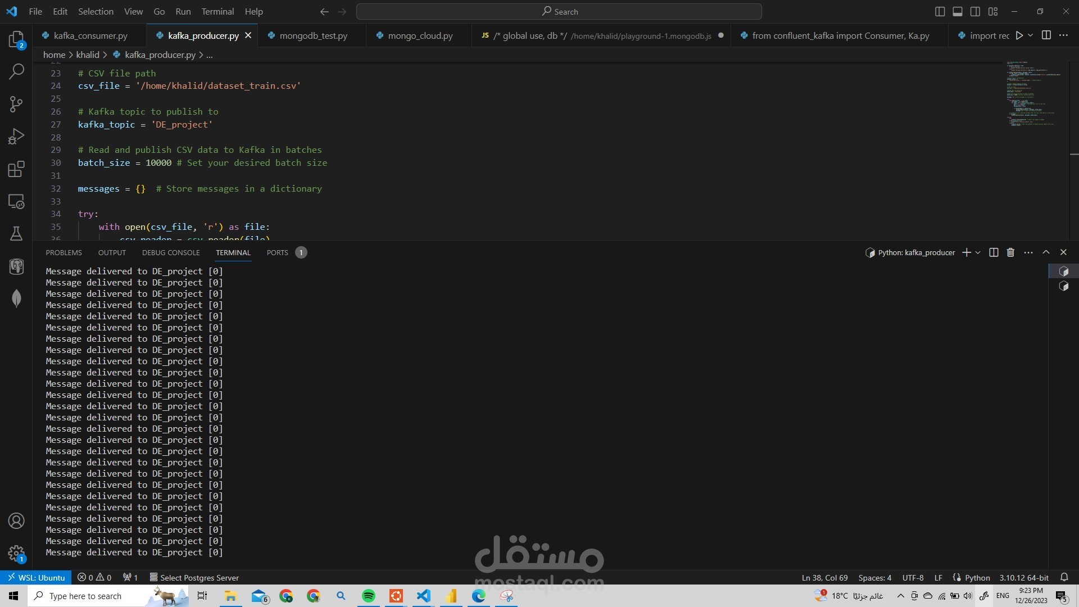Create a new terminal with plus icon

click(966, 252)
